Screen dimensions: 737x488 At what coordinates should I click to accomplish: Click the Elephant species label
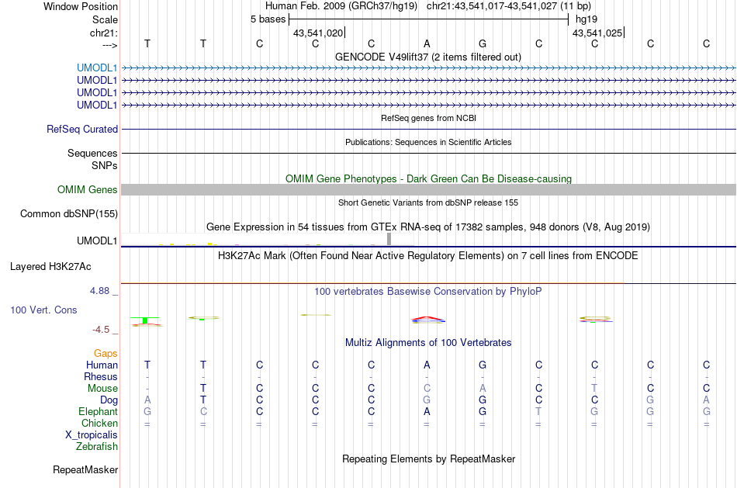click(99, 411)
